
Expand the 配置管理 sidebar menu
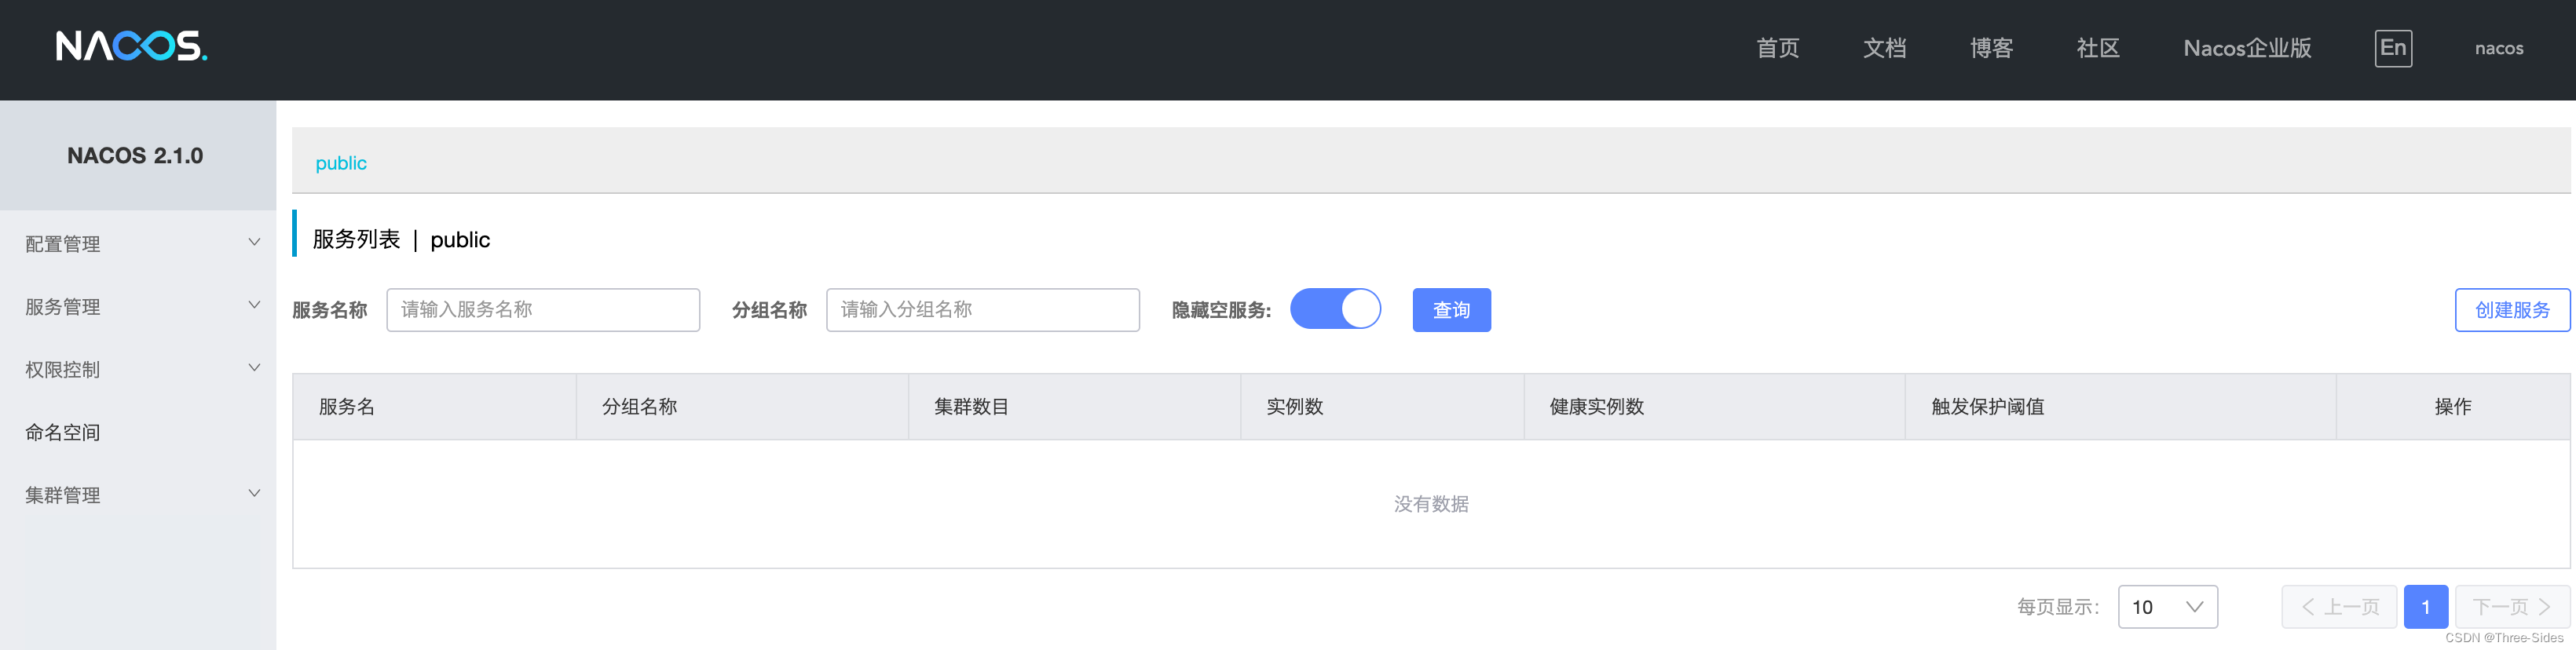[138, 243]
